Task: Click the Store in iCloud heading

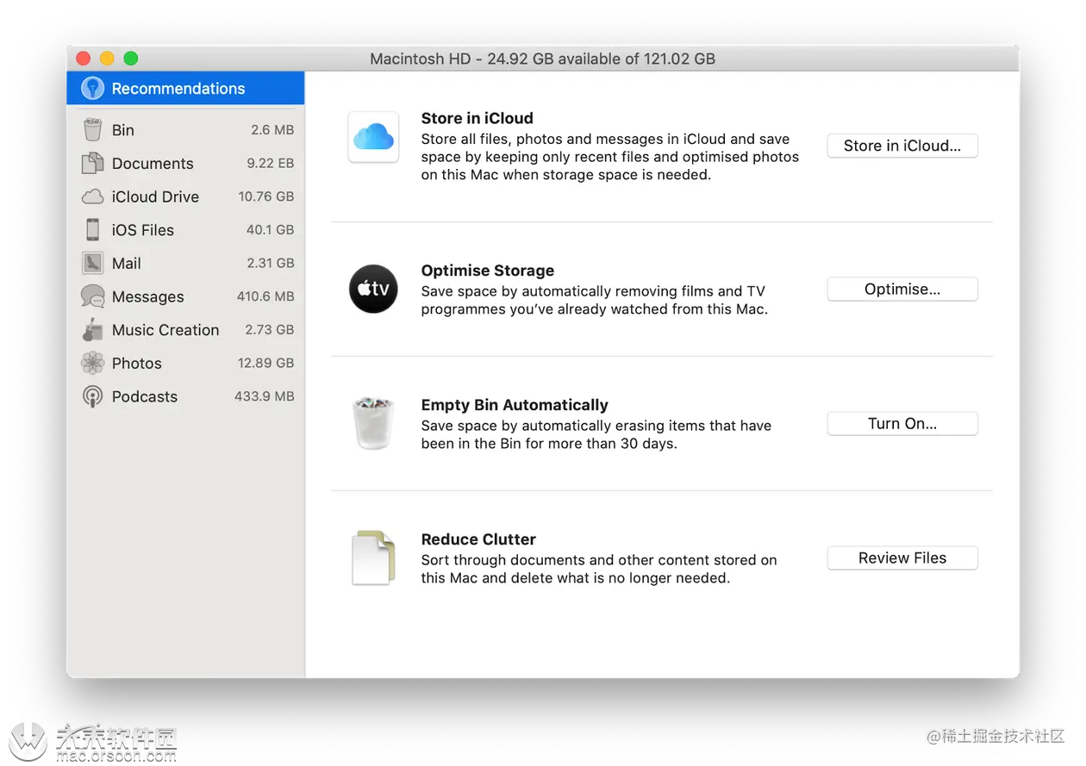Action: point(477,118)
